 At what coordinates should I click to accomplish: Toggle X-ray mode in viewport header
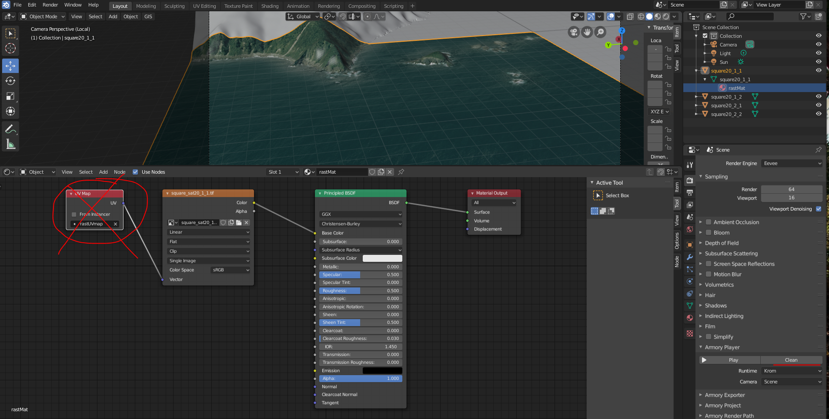point(630,16)
